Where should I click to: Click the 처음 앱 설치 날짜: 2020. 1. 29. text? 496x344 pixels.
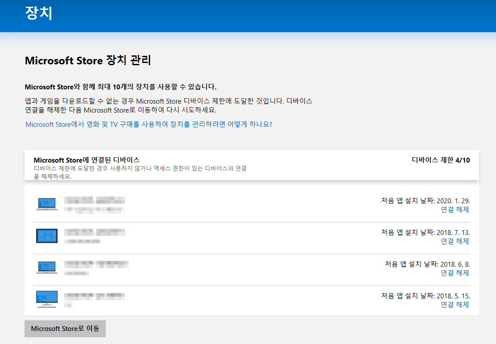(425, 201)
